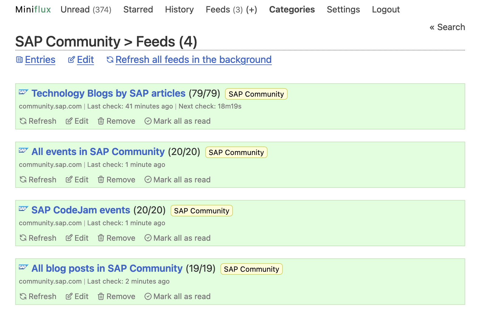
Task: Click Edit text for Technology Blogs feed
Action: click(x=81, y=121)
